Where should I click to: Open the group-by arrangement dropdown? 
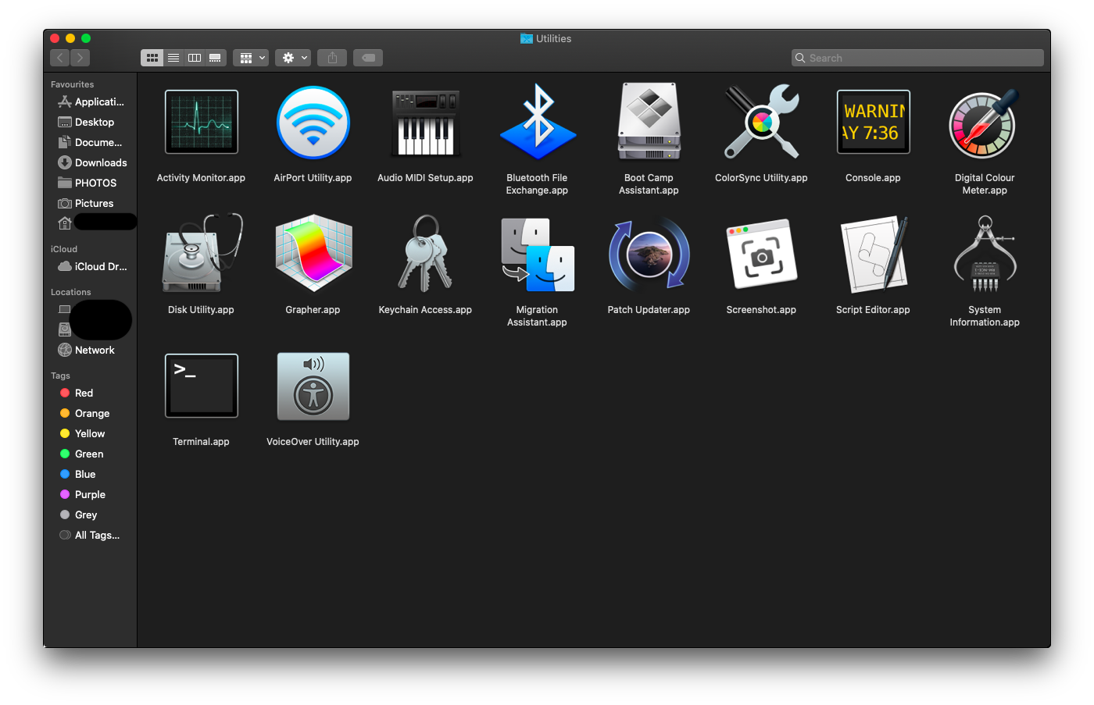pyautogui.click(x=251, y=58)
